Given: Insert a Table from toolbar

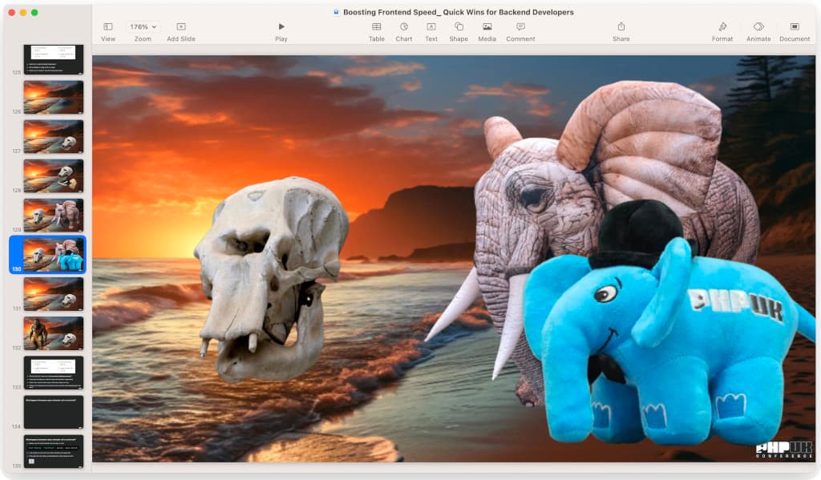Looking at the screenshot, I should [376, 27].
